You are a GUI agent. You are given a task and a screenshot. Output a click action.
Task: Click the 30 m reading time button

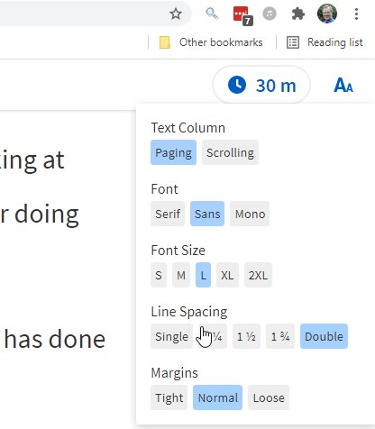click(x=261, y=85)
